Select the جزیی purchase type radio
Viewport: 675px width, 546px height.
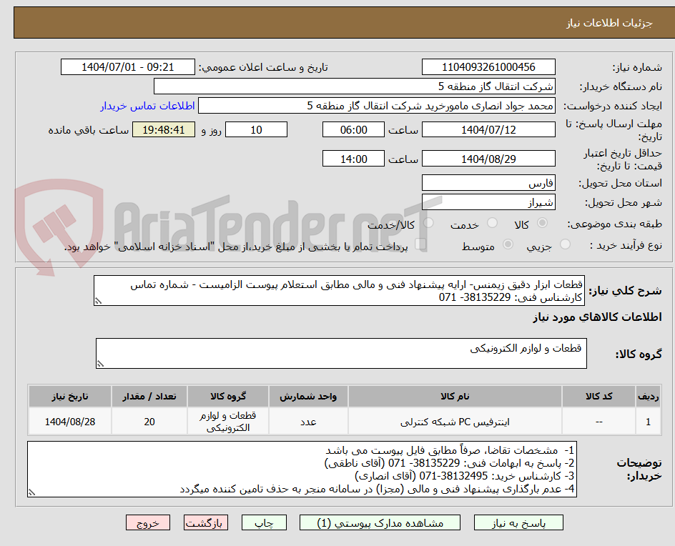pos(565,242)
